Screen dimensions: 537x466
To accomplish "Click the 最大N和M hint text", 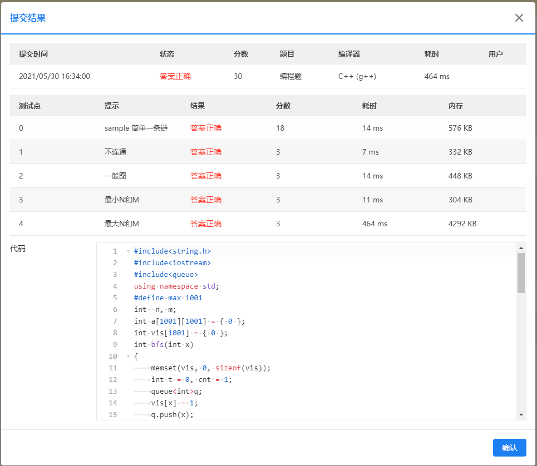I will (x=121, y=224).
